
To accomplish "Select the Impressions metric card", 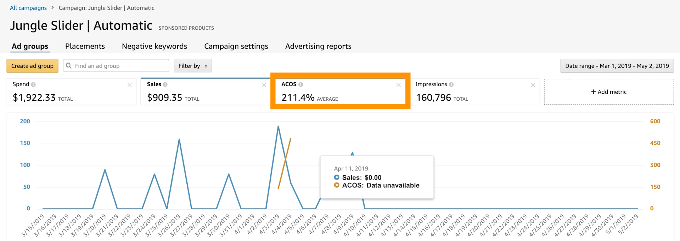I will [474, 92].
